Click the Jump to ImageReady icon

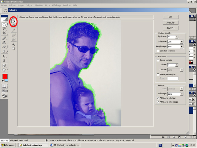tap(5, 96)
